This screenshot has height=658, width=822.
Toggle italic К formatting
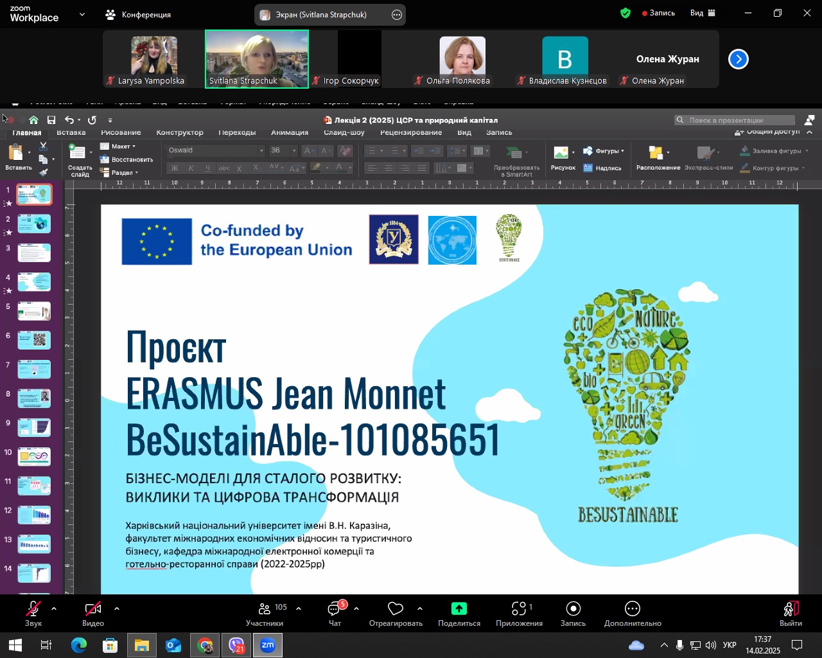(x=191, y=168)
